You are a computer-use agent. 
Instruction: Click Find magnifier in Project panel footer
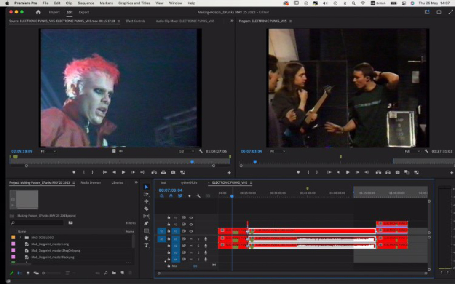(x=106, y=273)
